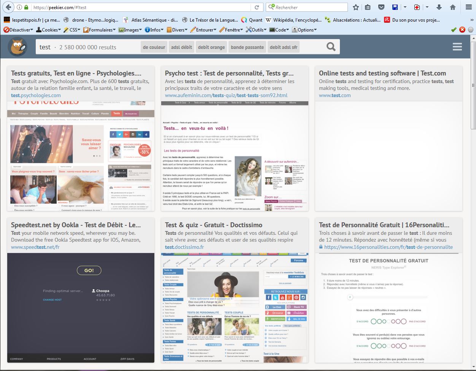
Task: Select the 'bande passante' suggestion chip
Action: coord(247,47)
